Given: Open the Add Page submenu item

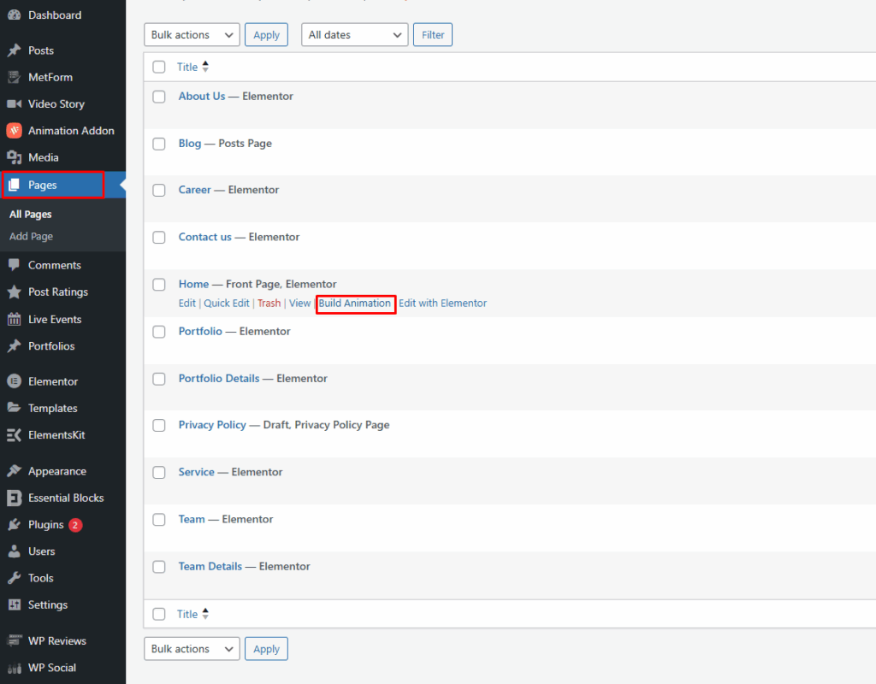Looking at the screenshot, I should 31,237.
